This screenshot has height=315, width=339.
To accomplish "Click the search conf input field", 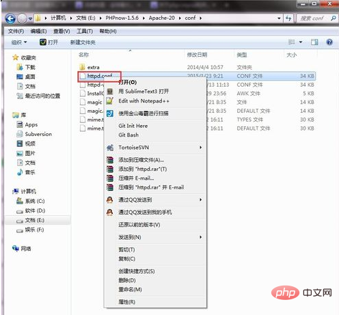I will click(314, 18).
